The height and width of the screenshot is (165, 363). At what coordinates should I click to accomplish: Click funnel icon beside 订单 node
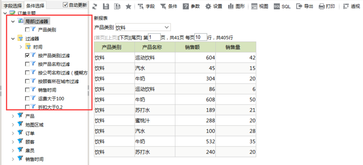pyautogui.click(x=21, y=133)
